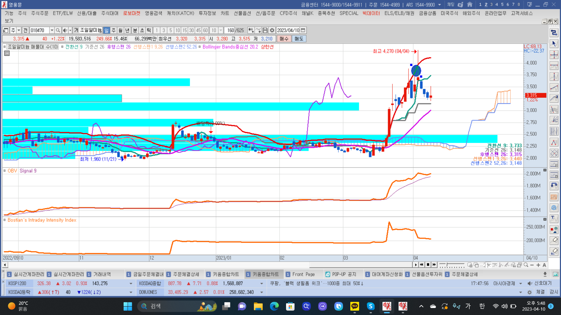The image size is (561, 315).
Task: Open the KOSPI200 index dropdown arrow
Action: click(131, 283)
